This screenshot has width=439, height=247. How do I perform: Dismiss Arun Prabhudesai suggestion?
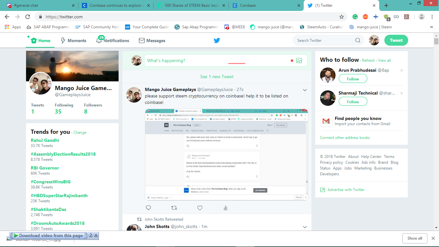coord(401,70)
